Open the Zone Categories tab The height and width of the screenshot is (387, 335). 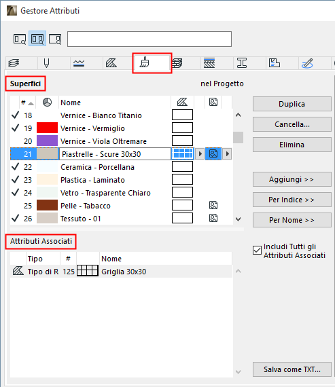tap(275, 62)
